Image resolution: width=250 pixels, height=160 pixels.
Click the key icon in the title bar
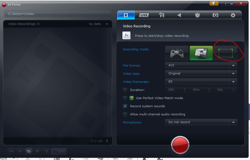(214, 3)
